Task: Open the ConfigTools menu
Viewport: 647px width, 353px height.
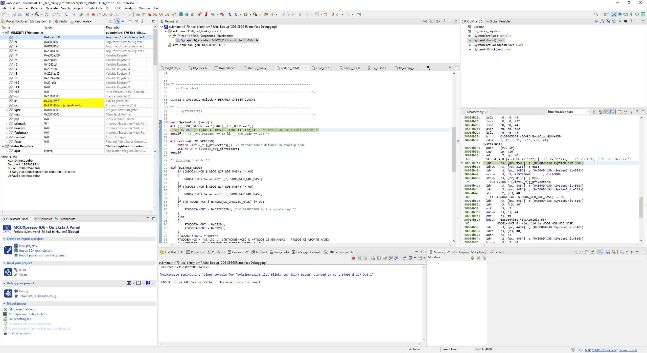Action: pos(94,8)
